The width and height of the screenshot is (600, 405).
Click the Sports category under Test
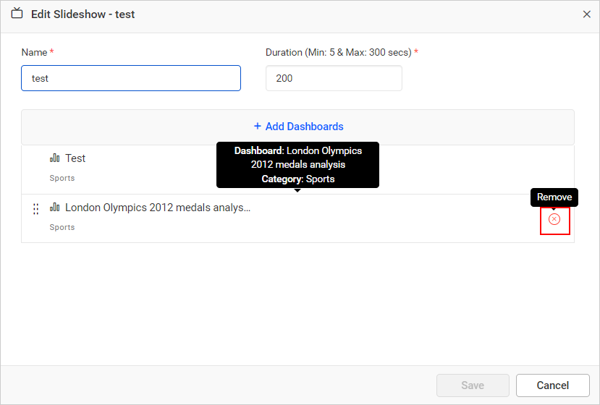click(62, 178)
